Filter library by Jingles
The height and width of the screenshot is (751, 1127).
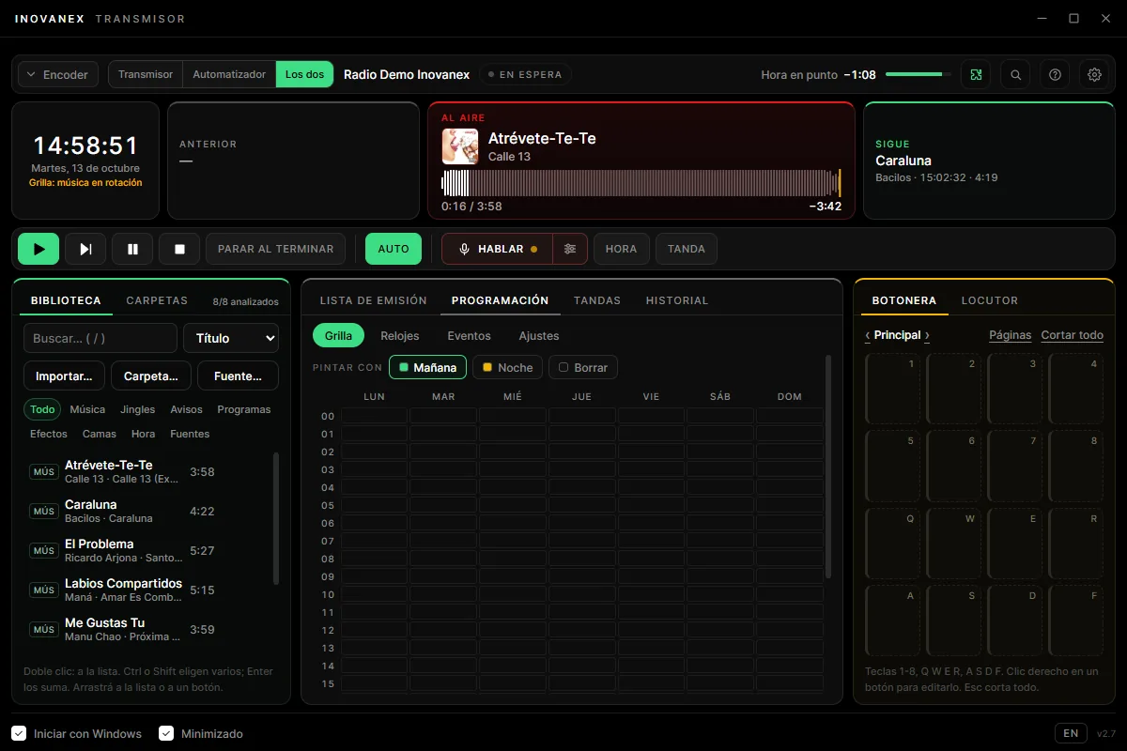coord(138,409)
